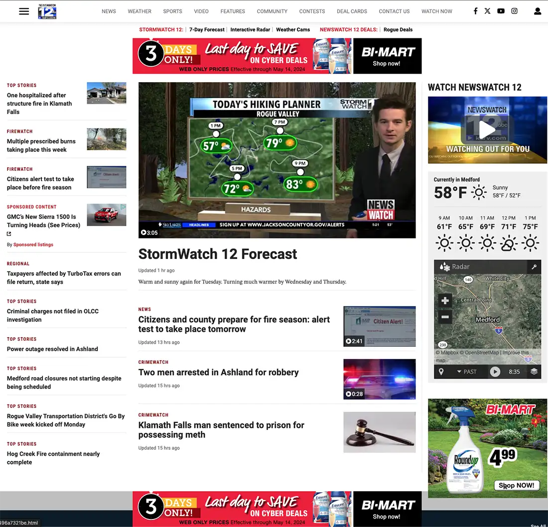Play the 0:28 police lights video thumbnail

coord(380,379)
